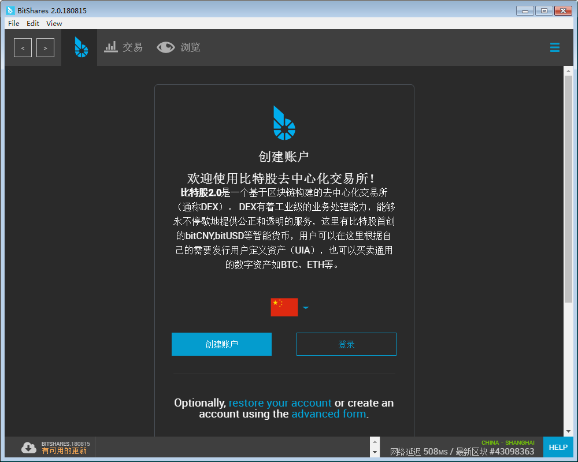Click the 网络延迟 508ms status text
This screenshot has width=578, height=462.
[418, 452]
